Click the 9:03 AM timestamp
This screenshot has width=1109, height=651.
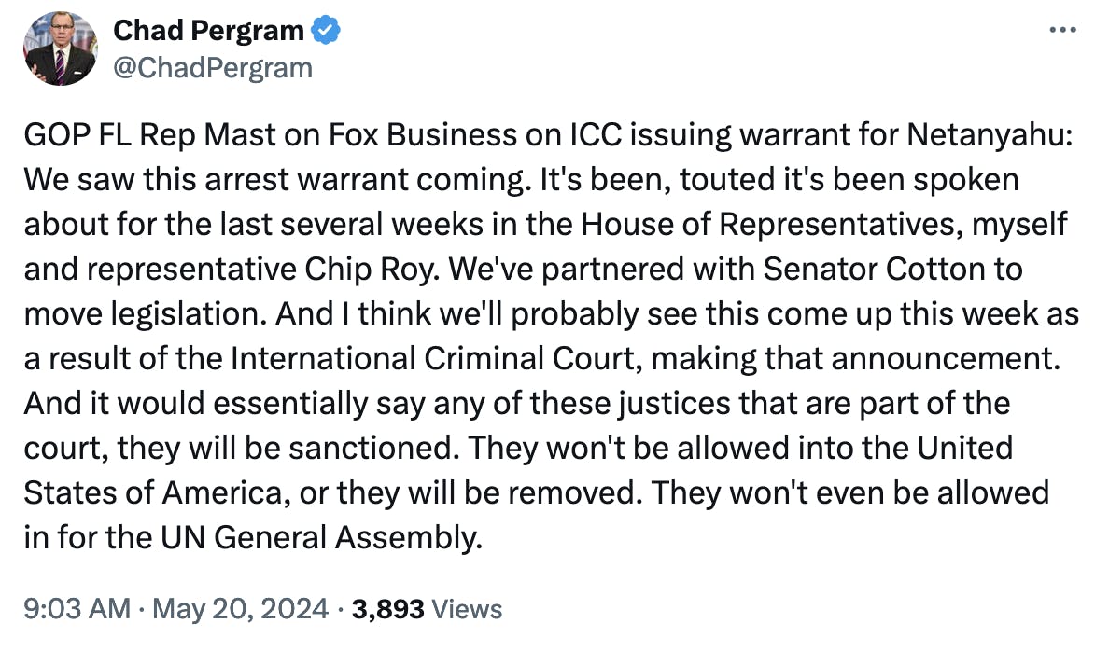[77, 609]
